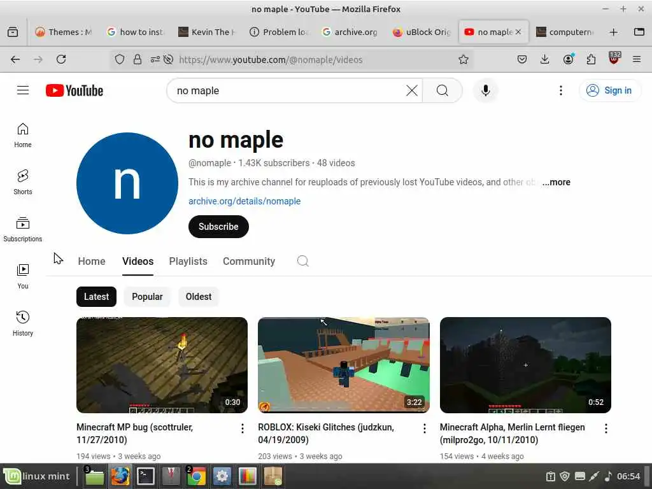The height and width of the screenshot is (489, 652).
Task: Open the Firefox extensions puzzle icon
Action: [591, 59]
